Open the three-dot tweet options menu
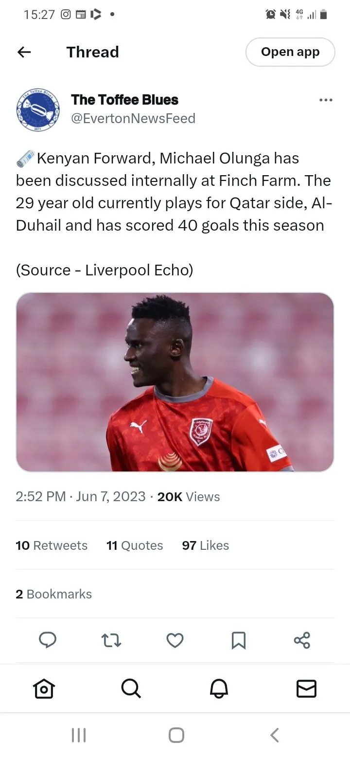 point(326,100)
